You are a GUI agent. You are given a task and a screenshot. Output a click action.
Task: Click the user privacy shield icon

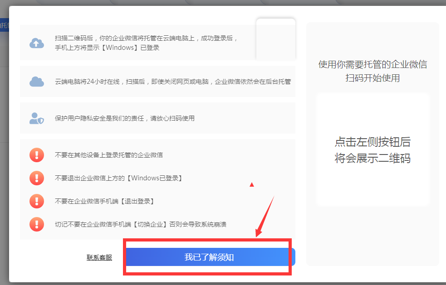click(x=37, y=119)
